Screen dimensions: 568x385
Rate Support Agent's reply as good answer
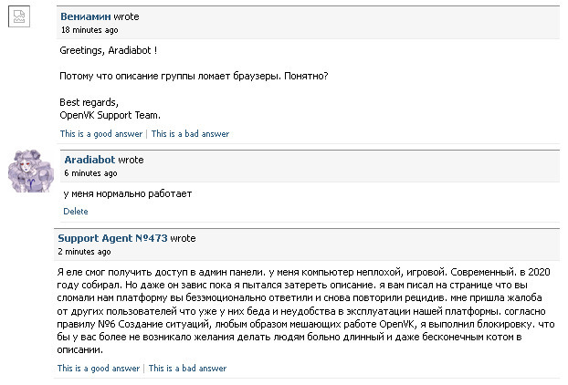coord(99,369)
